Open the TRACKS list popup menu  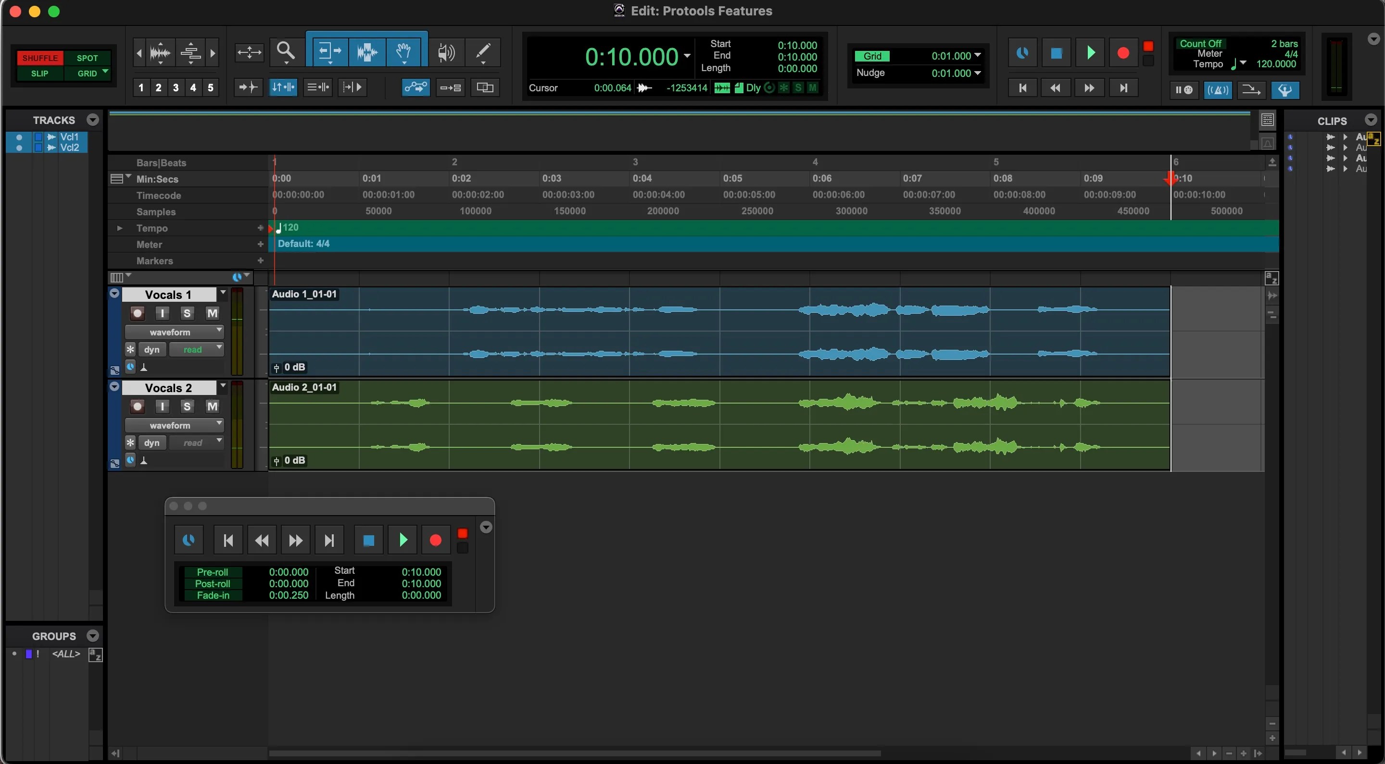(92, 120)
